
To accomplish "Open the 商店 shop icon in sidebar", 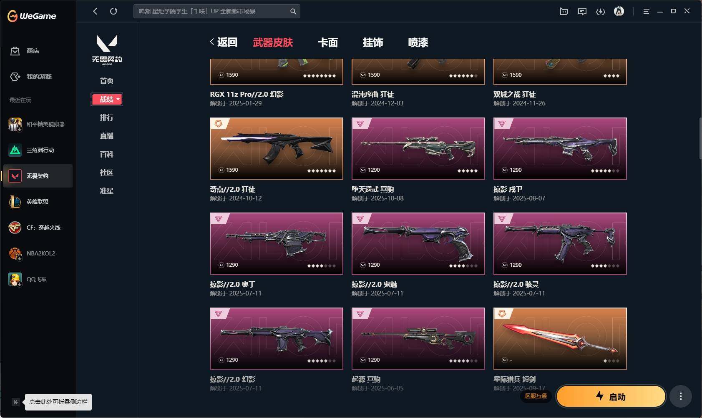I will (x=15, y=51).
